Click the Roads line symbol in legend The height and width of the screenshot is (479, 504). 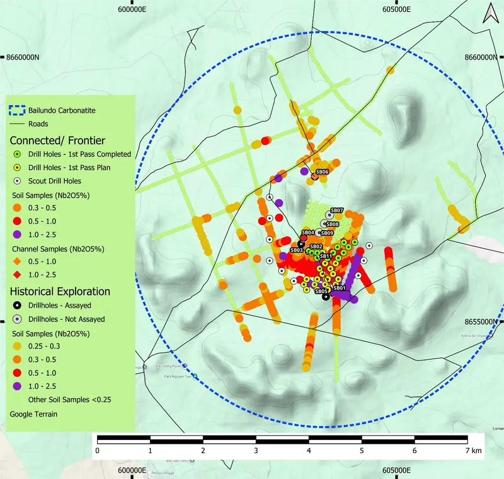tap(17, 124)
